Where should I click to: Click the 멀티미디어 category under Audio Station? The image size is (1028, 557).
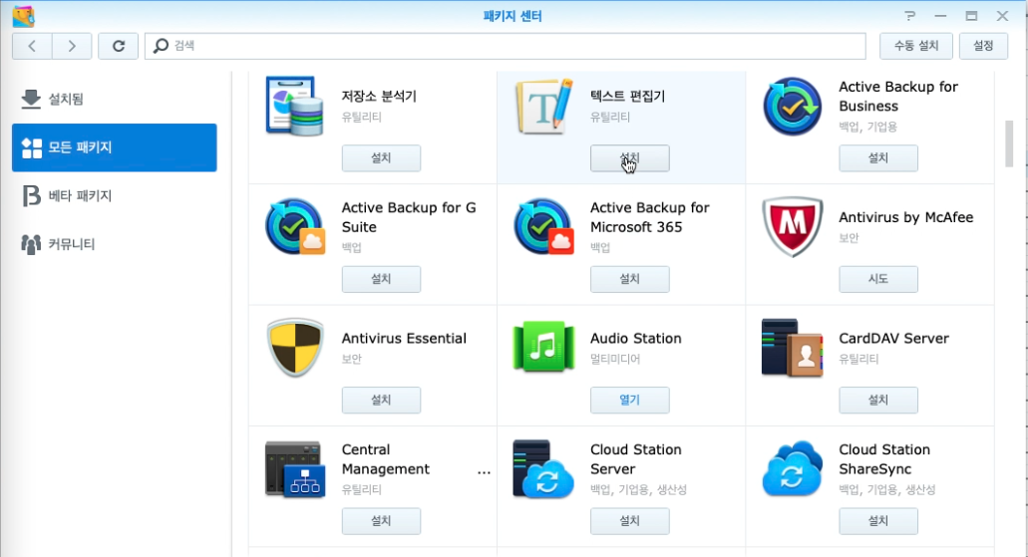(x=615, y=359)
